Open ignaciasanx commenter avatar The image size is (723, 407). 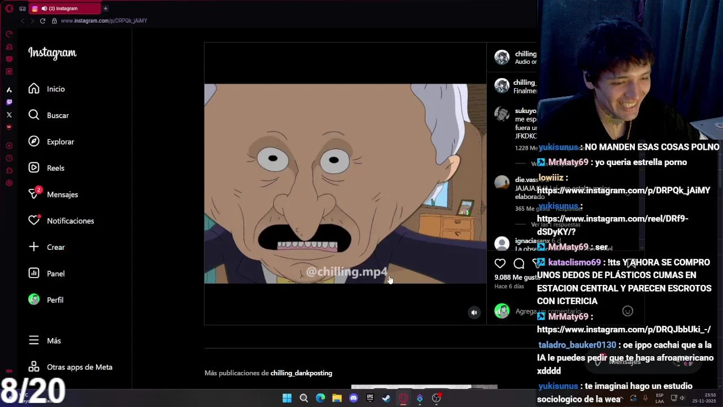coord(502,244)
